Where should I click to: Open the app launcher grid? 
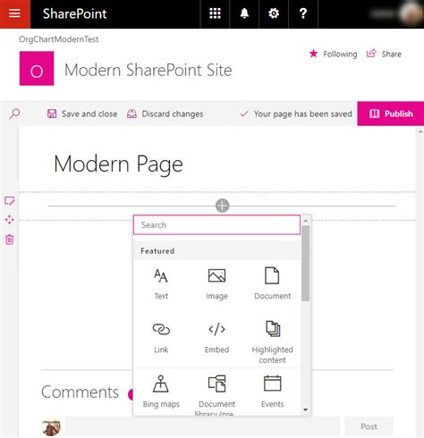click(215, 13)
